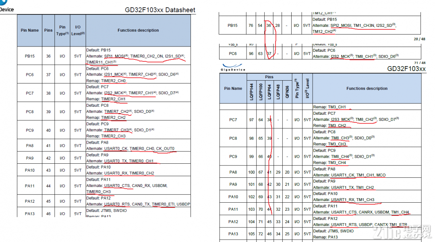
Task: Click the "MCO" function text
Action: point(381,175)
